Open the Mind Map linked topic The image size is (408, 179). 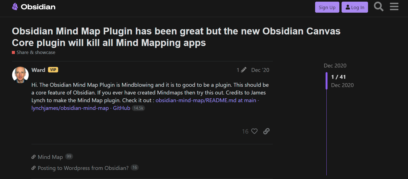click(51, 157)
